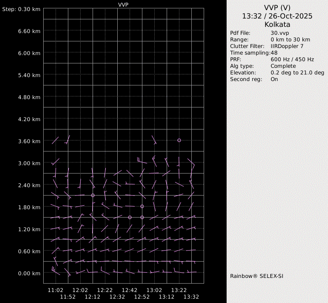Pick the 12:32 time tick label

click(x=117, y=297)
